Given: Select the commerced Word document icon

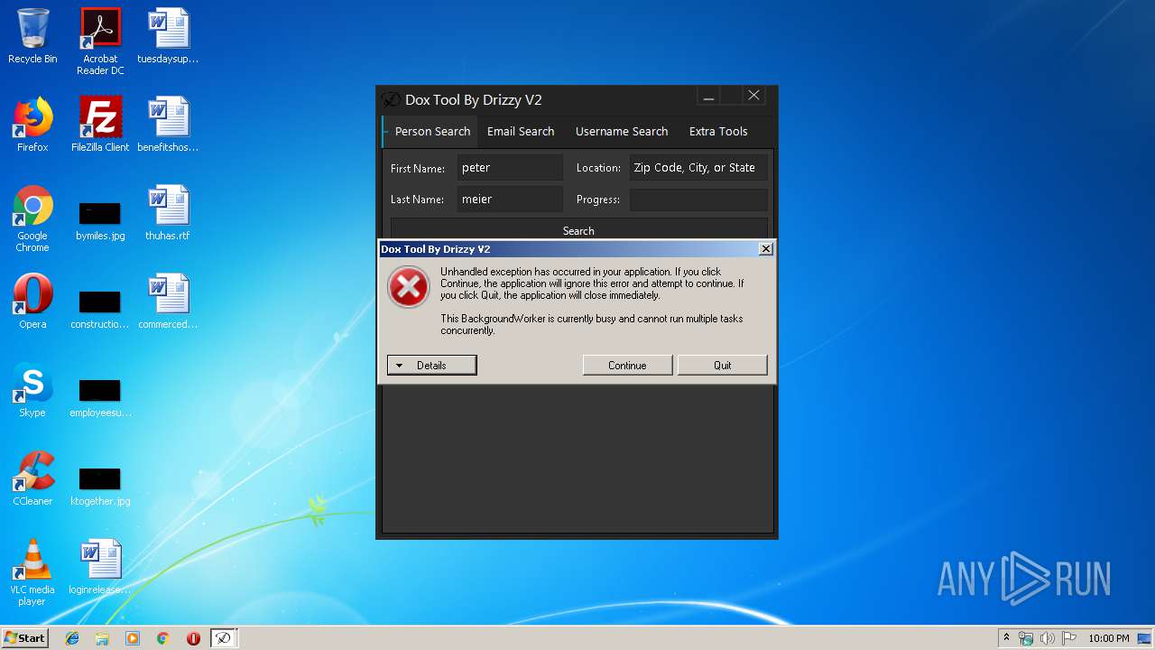Looking at the screenshot, I should point(168,302).
